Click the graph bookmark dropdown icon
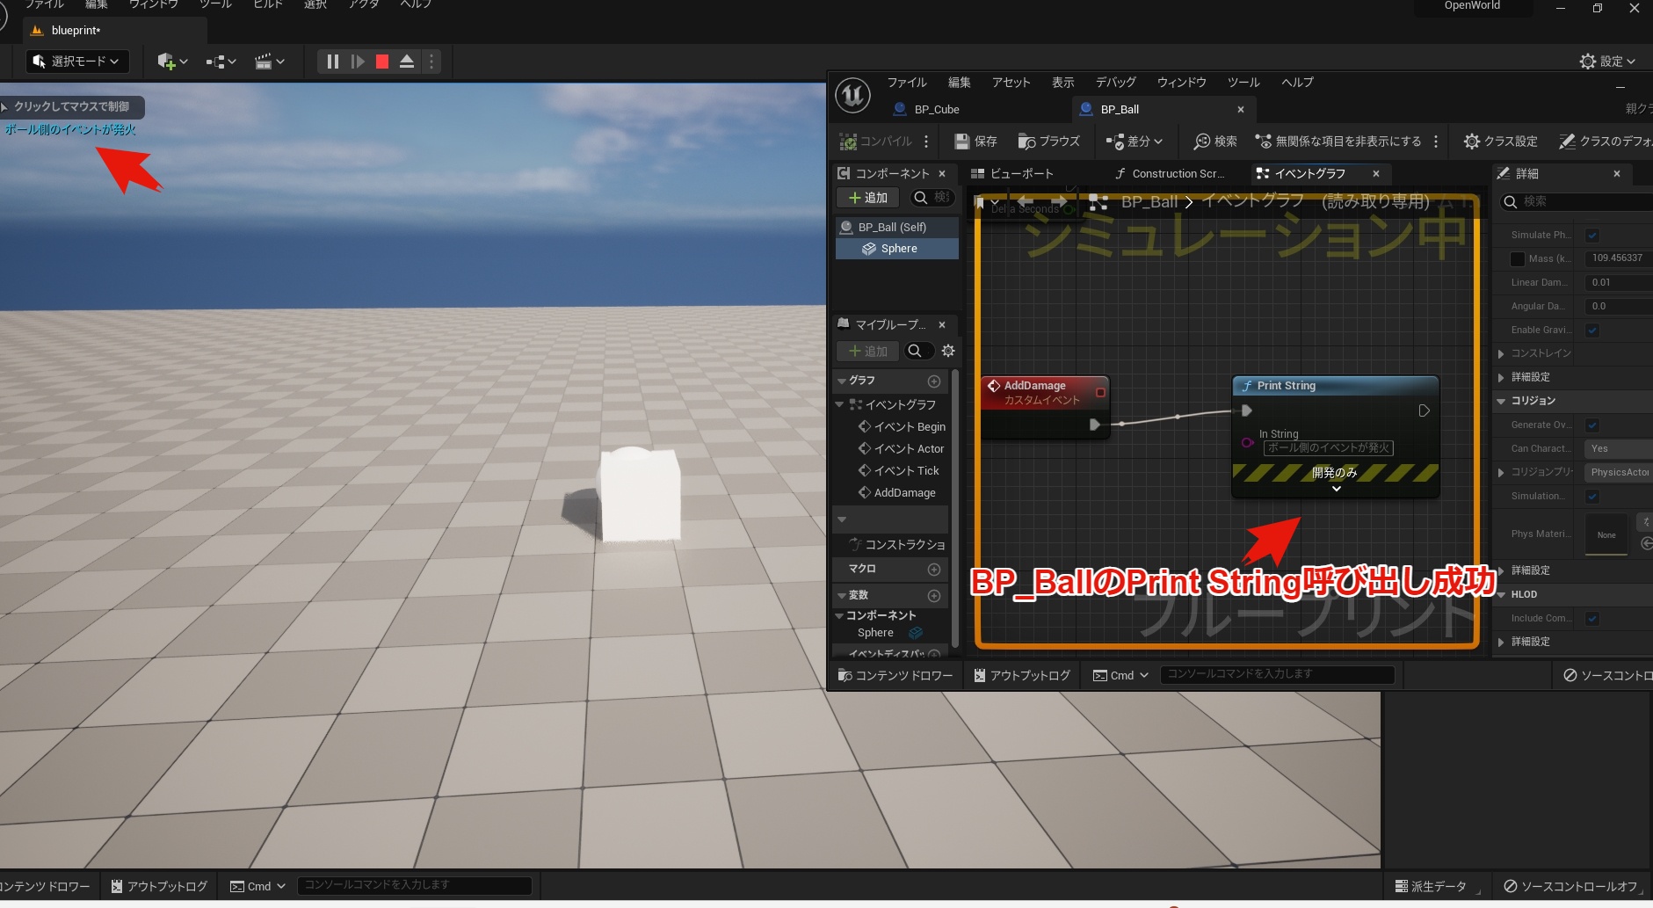1653x908 pixels. point(985,203)
